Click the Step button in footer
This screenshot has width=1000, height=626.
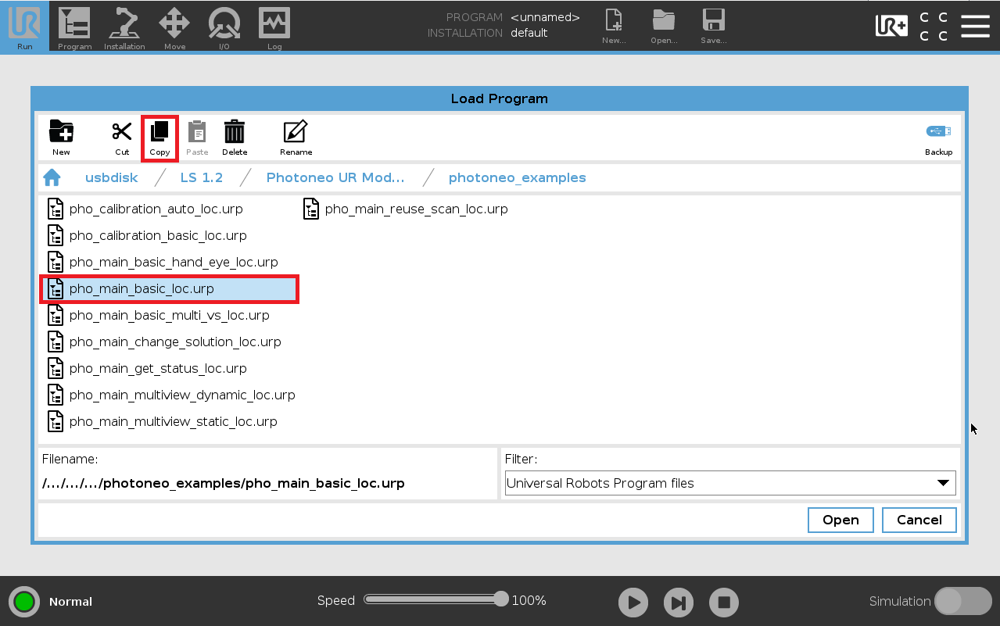click(679, 603)
